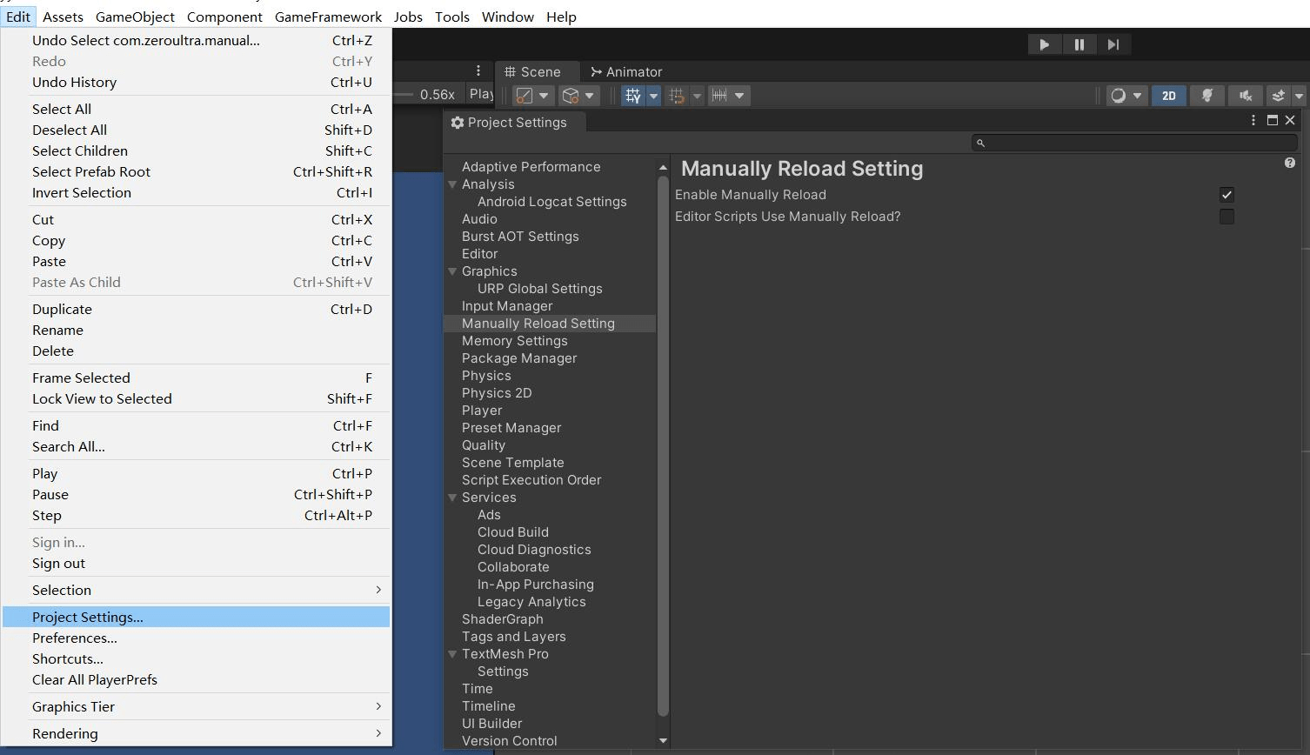Click the Pause button in the toolbar

[x=1079, y=44]
